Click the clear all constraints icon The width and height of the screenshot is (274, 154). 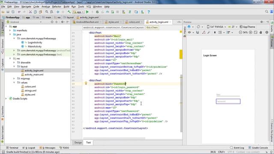[204, 33]
